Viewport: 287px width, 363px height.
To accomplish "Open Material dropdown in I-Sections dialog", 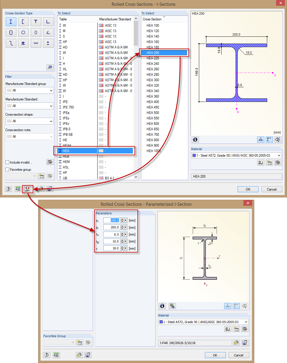I will (x=236, y=155).
